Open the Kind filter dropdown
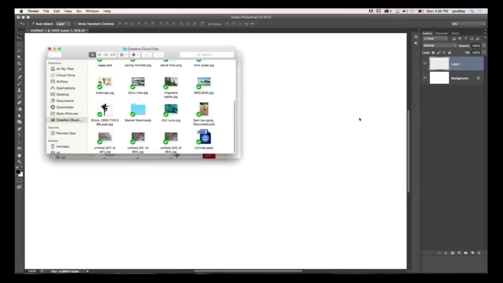Screen dimensions: 503x283 [436, 39]
